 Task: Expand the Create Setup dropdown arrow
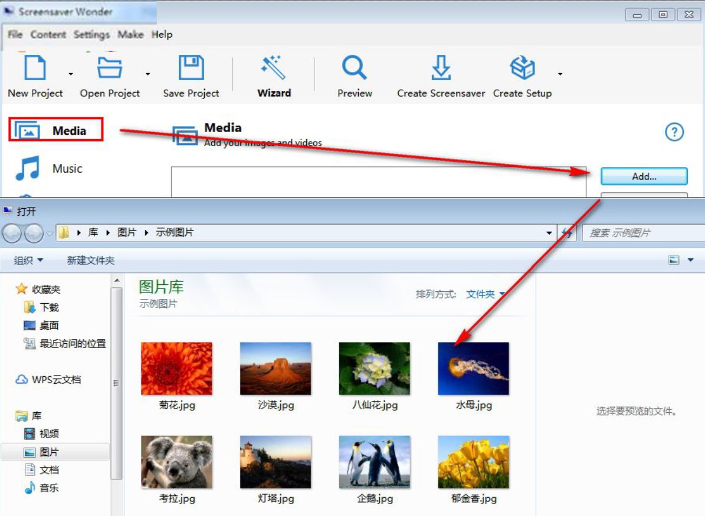[x=560, y=74]
